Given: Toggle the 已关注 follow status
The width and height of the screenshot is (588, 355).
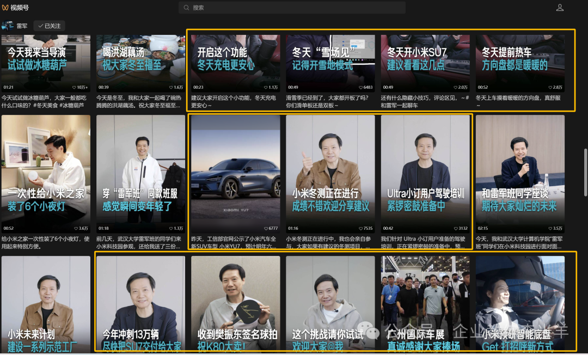Looking at the screenshot, I should [x=48, y=26].
